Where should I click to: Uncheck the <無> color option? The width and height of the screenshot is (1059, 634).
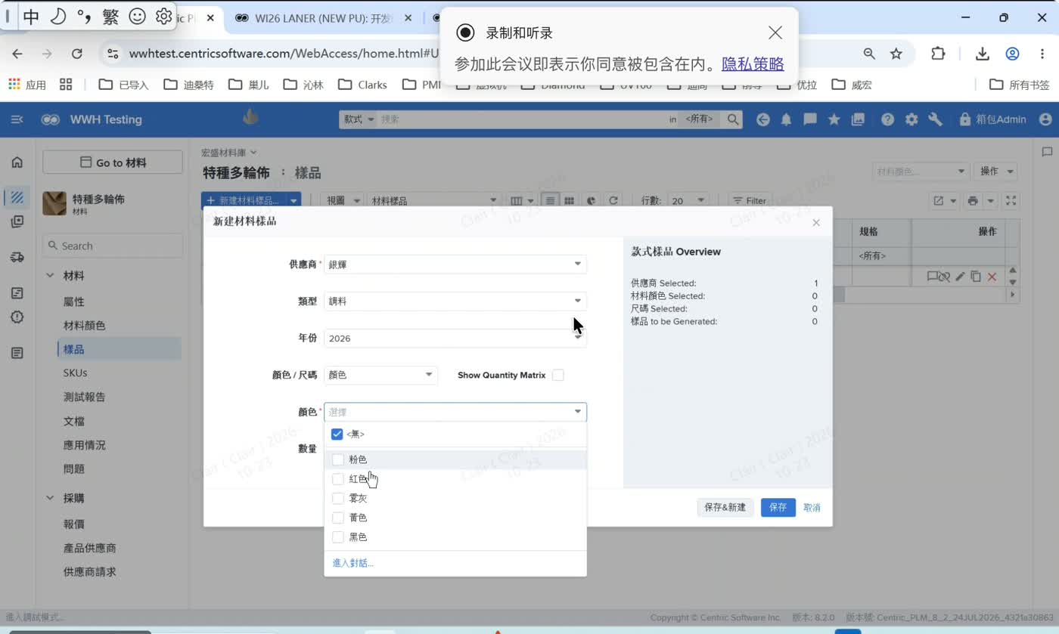pos(337,435)
